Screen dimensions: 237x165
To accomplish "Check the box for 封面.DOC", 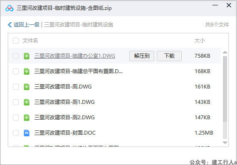I will (16, 133).
